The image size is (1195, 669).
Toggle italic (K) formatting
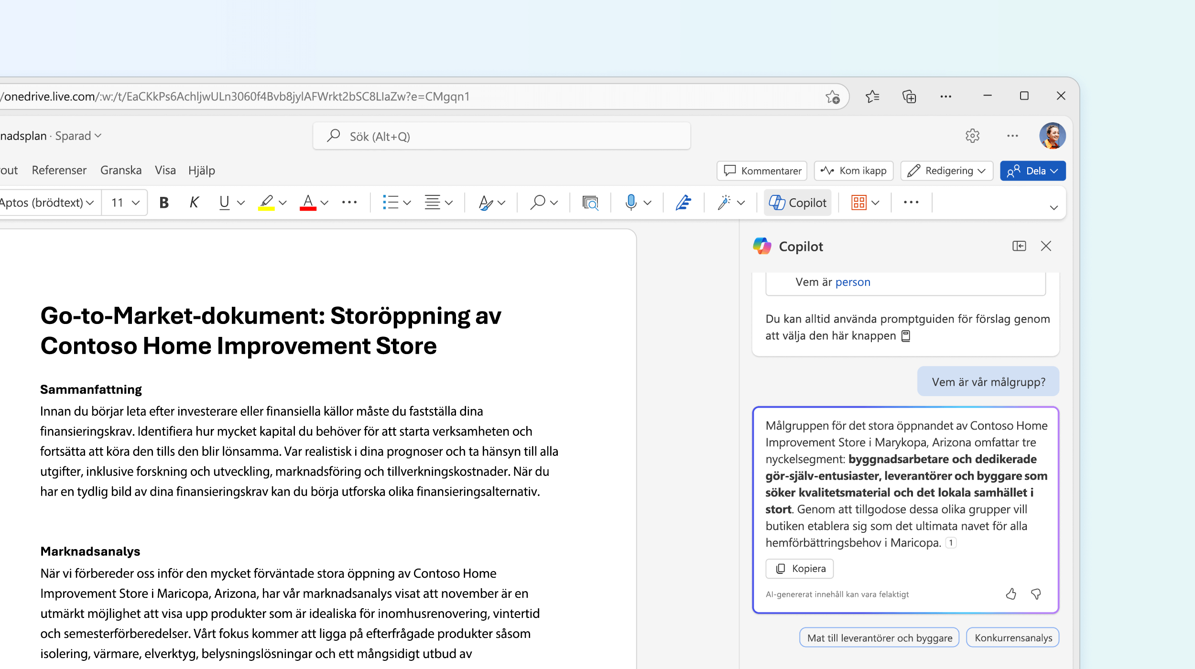(194, 203)
